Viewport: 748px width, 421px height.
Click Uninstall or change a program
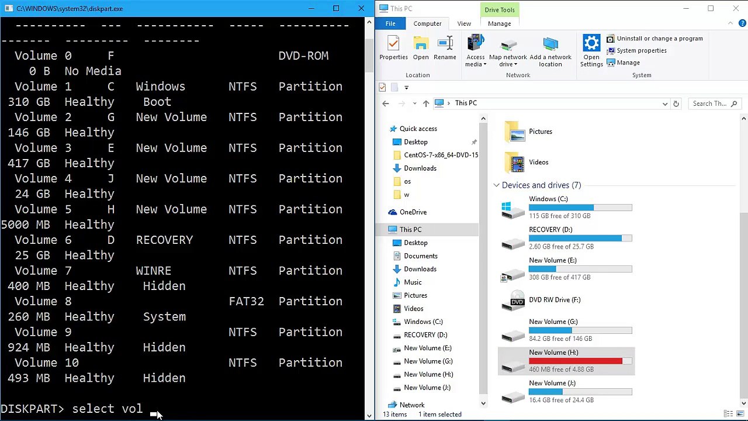[654, 39]
